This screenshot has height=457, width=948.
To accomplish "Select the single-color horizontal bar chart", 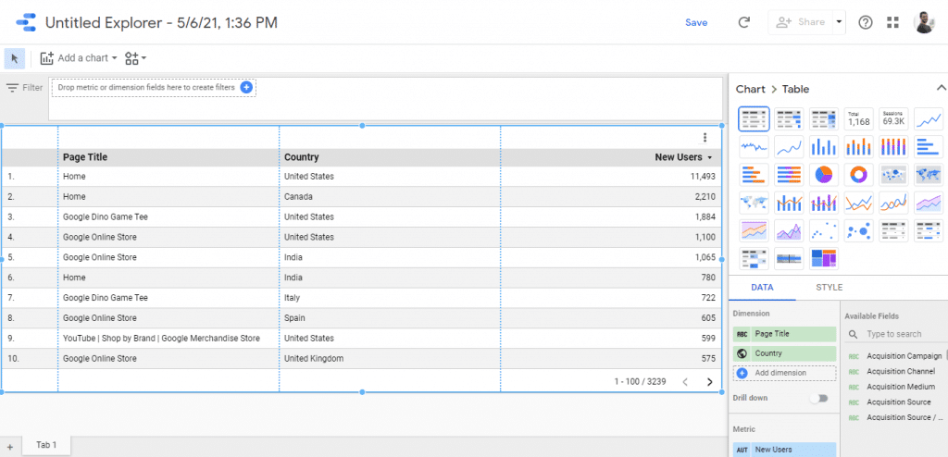I will click(928, 147).
